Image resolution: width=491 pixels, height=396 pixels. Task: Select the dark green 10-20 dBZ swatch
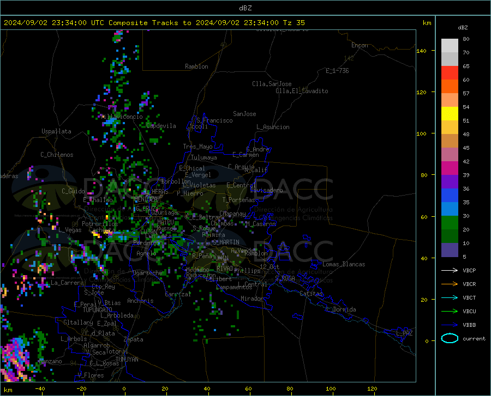[x=450, y=236]
